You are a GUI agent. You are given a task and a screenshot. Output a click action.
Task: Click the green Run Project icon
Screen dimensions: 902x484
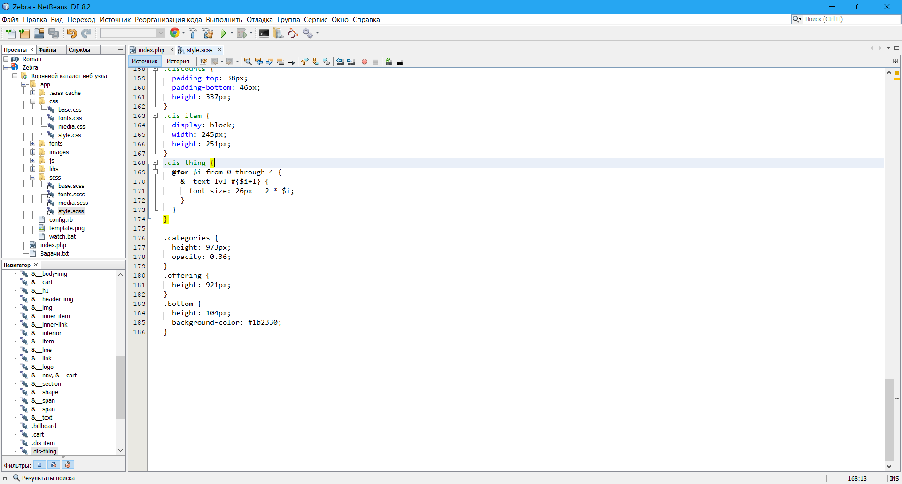[224, 33]
